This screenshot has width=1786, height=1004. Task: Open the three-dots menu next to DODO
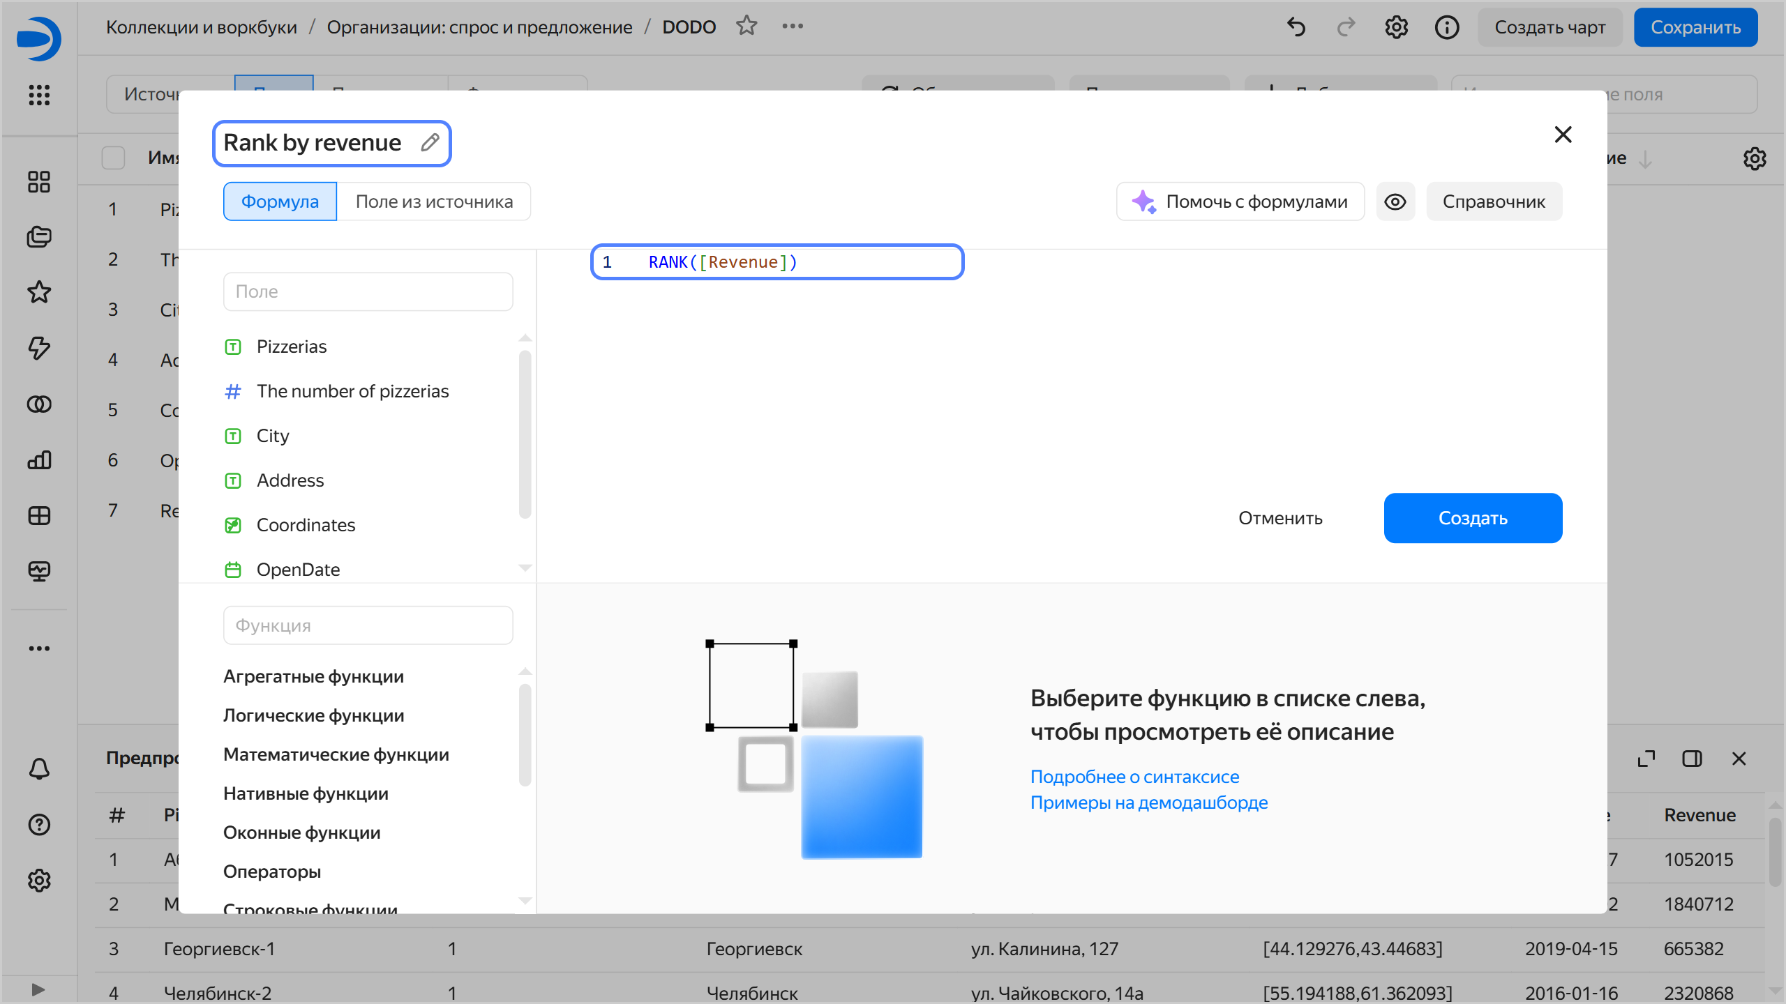[x=793, y=26]
